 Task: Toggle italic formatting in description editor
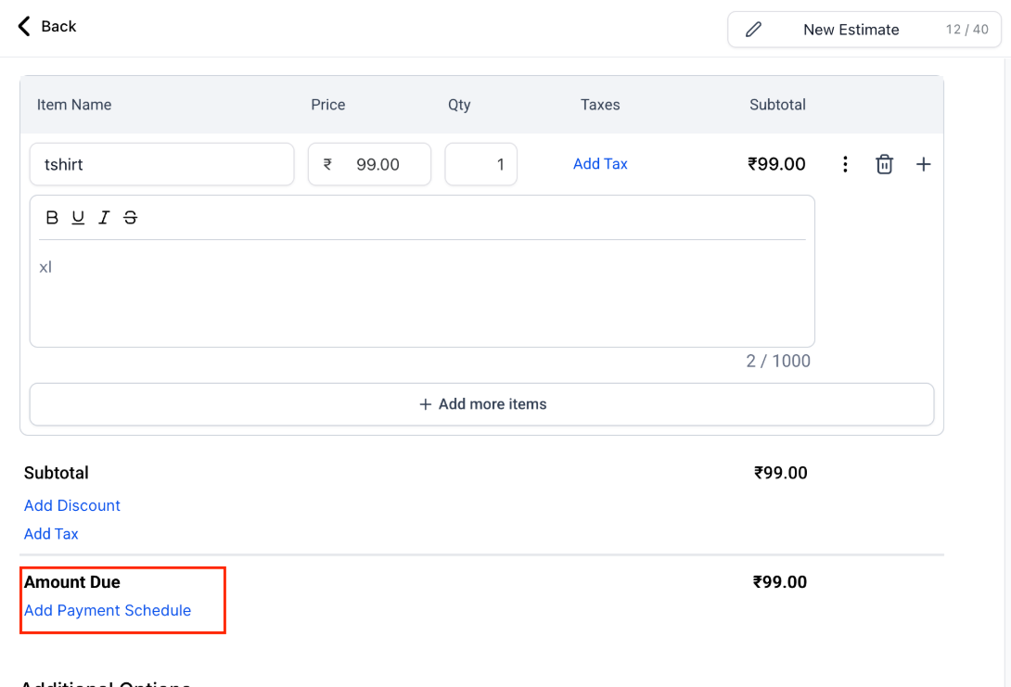coord(104,218)
